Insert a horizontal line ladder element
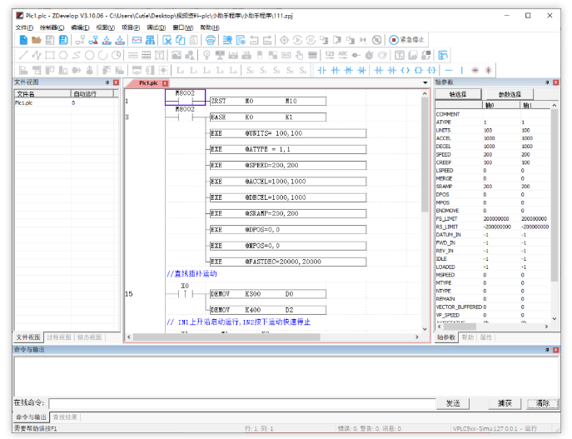Image resolution: width=572 pixels, height=439 pixels. [x=450, y=70]
